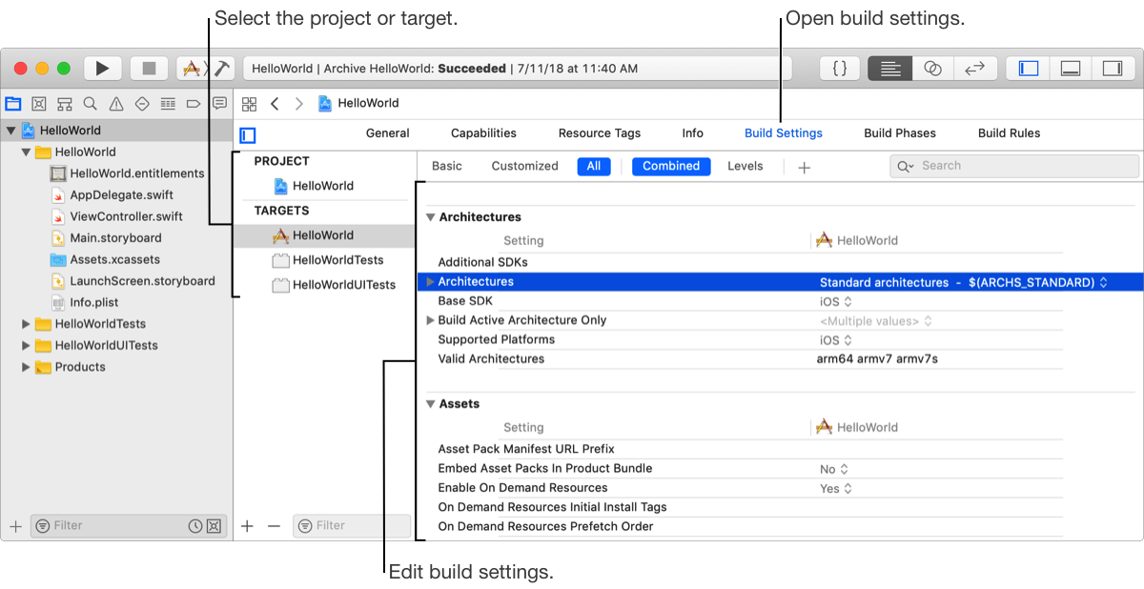Toggle the Inspectors right panel
Image resolution: width=1144 pixels, height=589 pixels.
coord(1113,69)
